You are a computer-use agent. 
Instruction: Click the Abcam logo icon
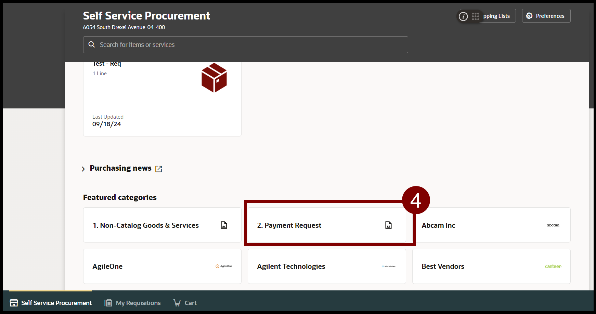553,225
